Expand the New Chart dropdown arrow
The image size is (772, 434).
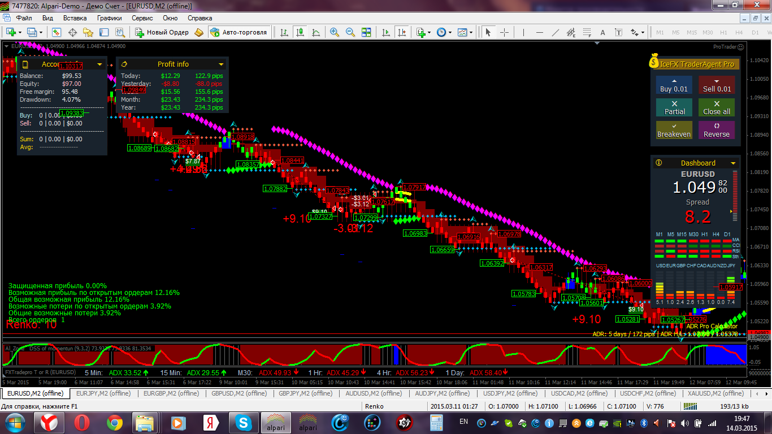[20, 32]
